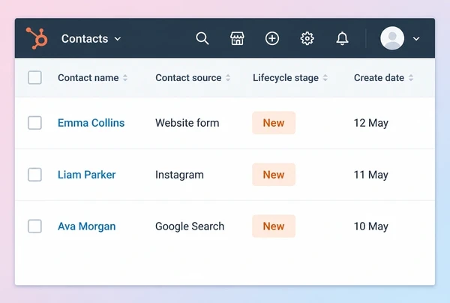The image size is (450, 303).
Task: Check the box for Emma Collins
Action: (x=34, y=123)
